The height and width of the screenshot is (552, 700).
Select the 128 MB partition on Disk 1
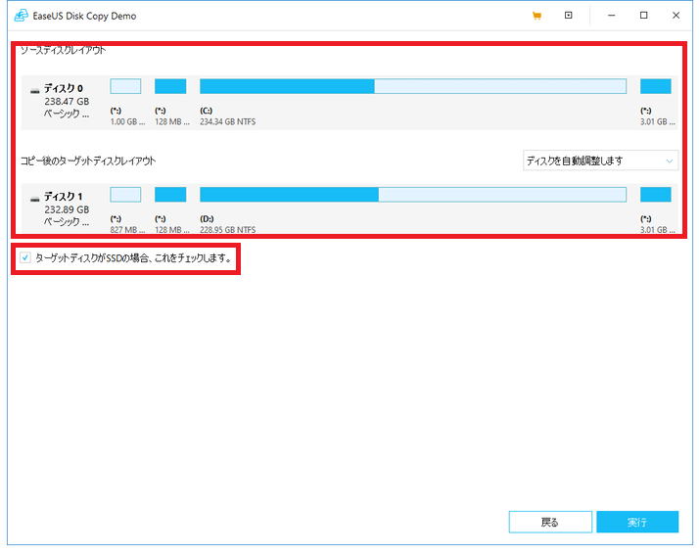tap(170, 194)
